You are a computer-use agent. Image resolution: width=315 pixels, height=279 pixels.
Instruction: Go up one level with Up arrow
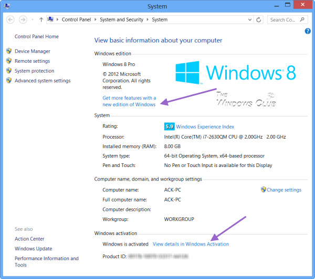point(41,19)
